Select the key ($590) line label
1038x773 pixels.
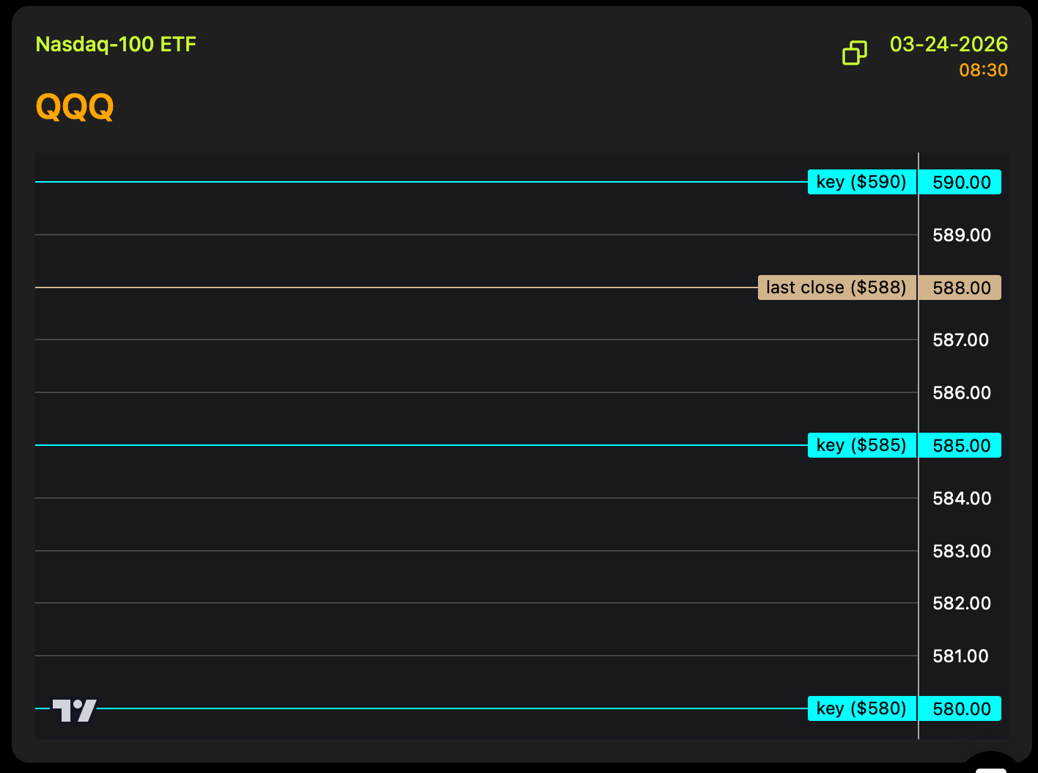pos(861,182)
